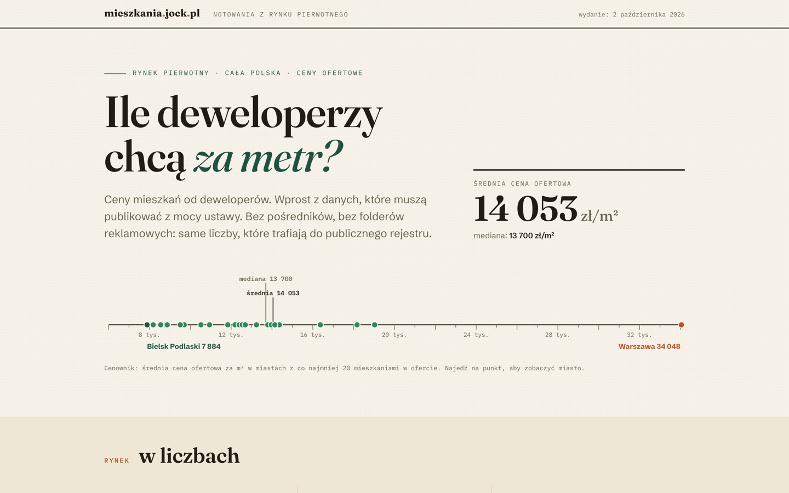Click the "28 tys." axis label
This screenshot has width=789, height=493.
(x=557, y=335)
